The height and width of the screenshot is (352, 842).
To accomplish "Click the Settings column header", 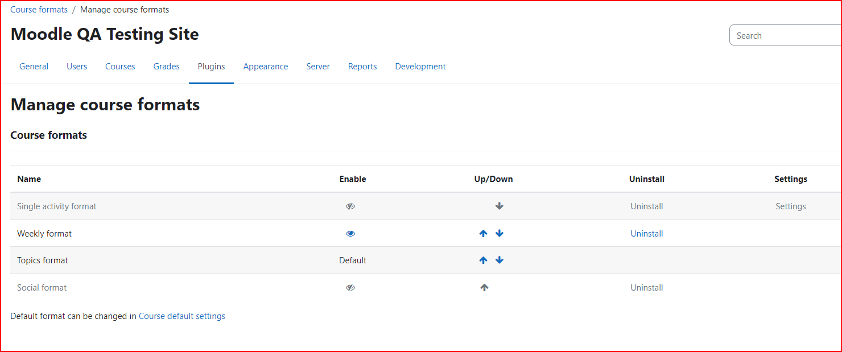I will pyautogui.click(x=791, y=179).
